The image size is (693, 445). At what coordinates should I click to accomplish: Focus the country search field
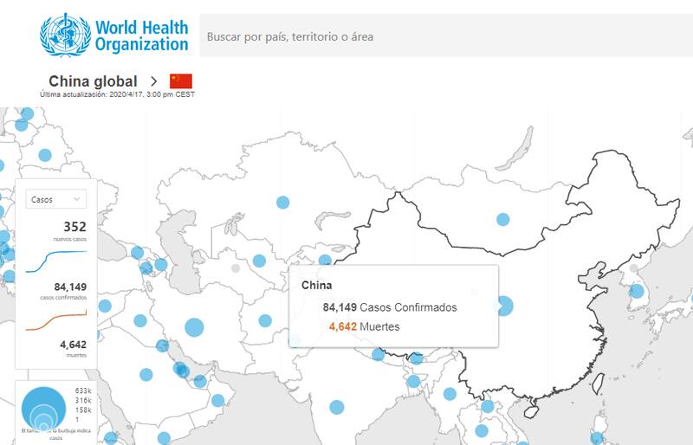tap(442, 37)
